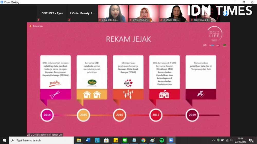Select the IDNTIMES - Tyas participant tile

(52, 13)
